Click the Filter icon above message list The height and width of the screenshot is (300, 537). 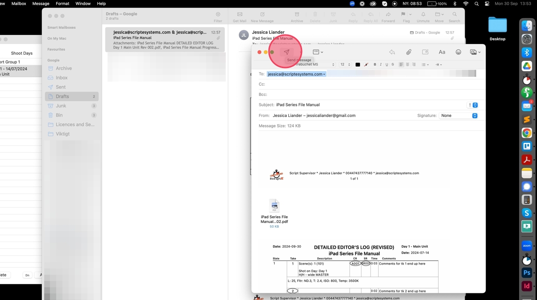(218, 14)
